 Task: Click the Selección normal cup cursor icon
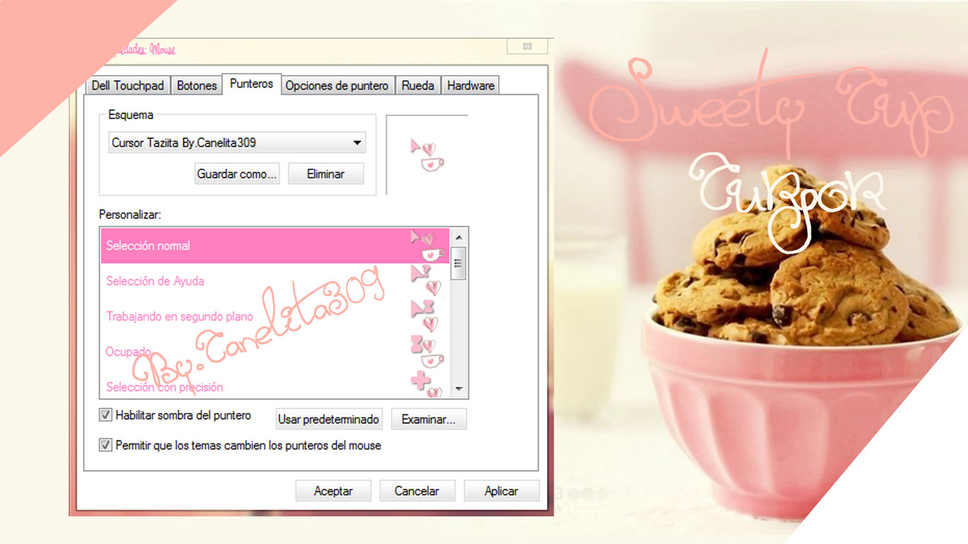coord(427,245)
